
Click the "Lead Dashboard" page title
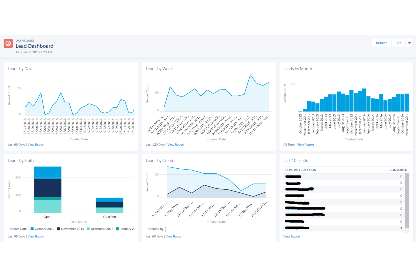34,46
